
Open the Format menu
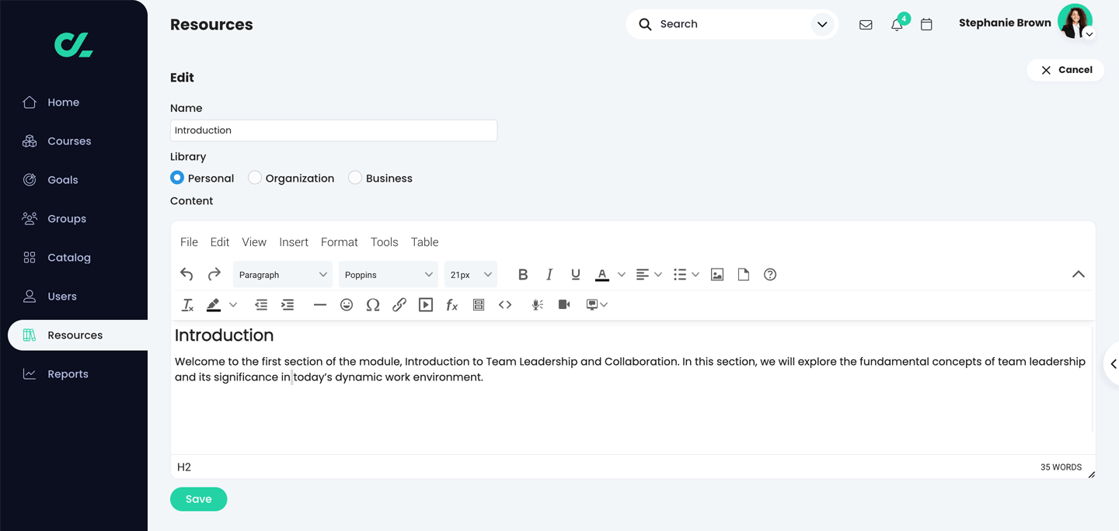pyautogui.click(x=340, y=242)
